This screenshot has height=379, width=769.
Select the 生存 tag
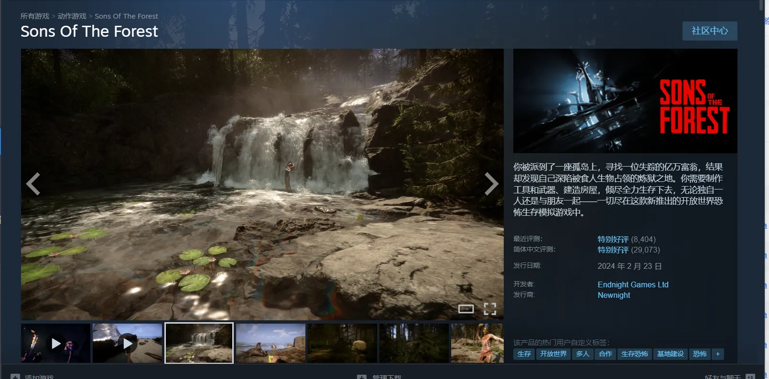click(524, 354)
